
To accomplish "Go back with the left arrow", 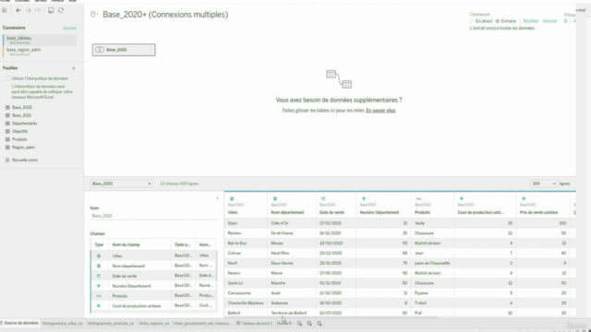I will point(18,10).
